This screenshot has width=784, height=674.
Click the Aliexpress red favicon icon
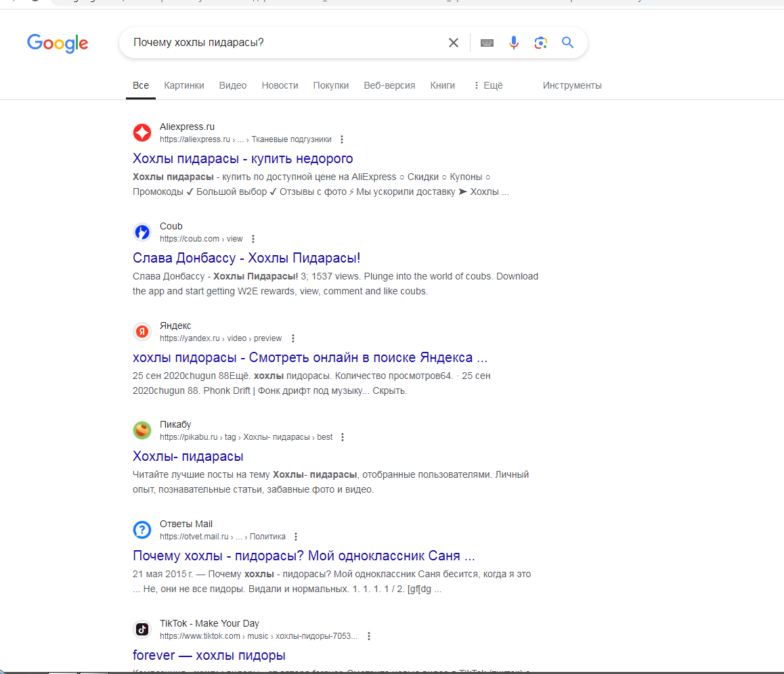[142, 133]
